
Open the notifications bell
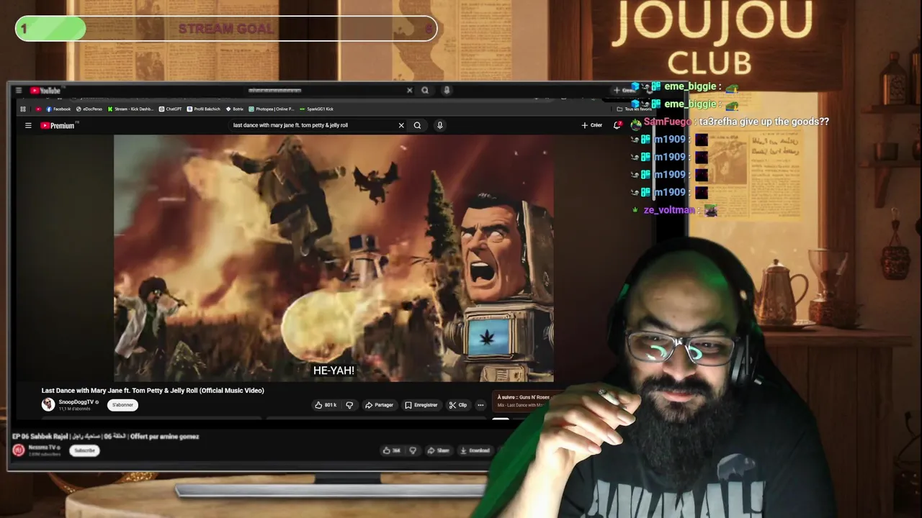click(617, 125)
